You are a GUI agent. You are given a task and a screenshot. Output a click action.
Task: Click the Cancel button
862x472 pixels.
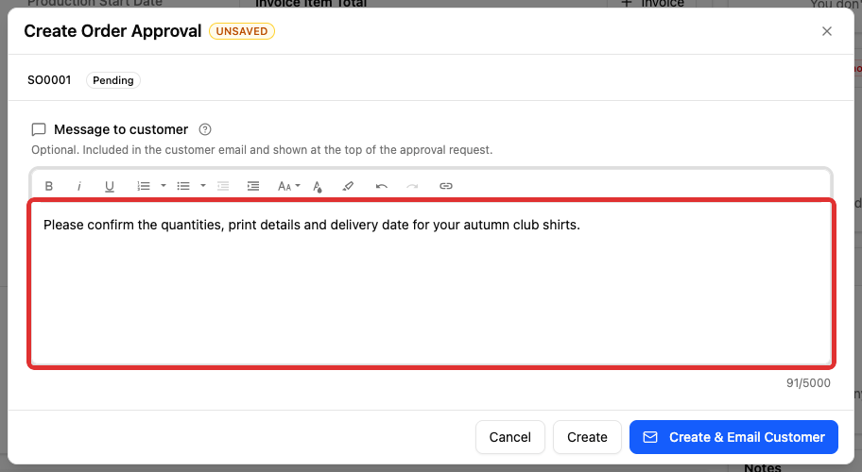(x=510, y=437)
